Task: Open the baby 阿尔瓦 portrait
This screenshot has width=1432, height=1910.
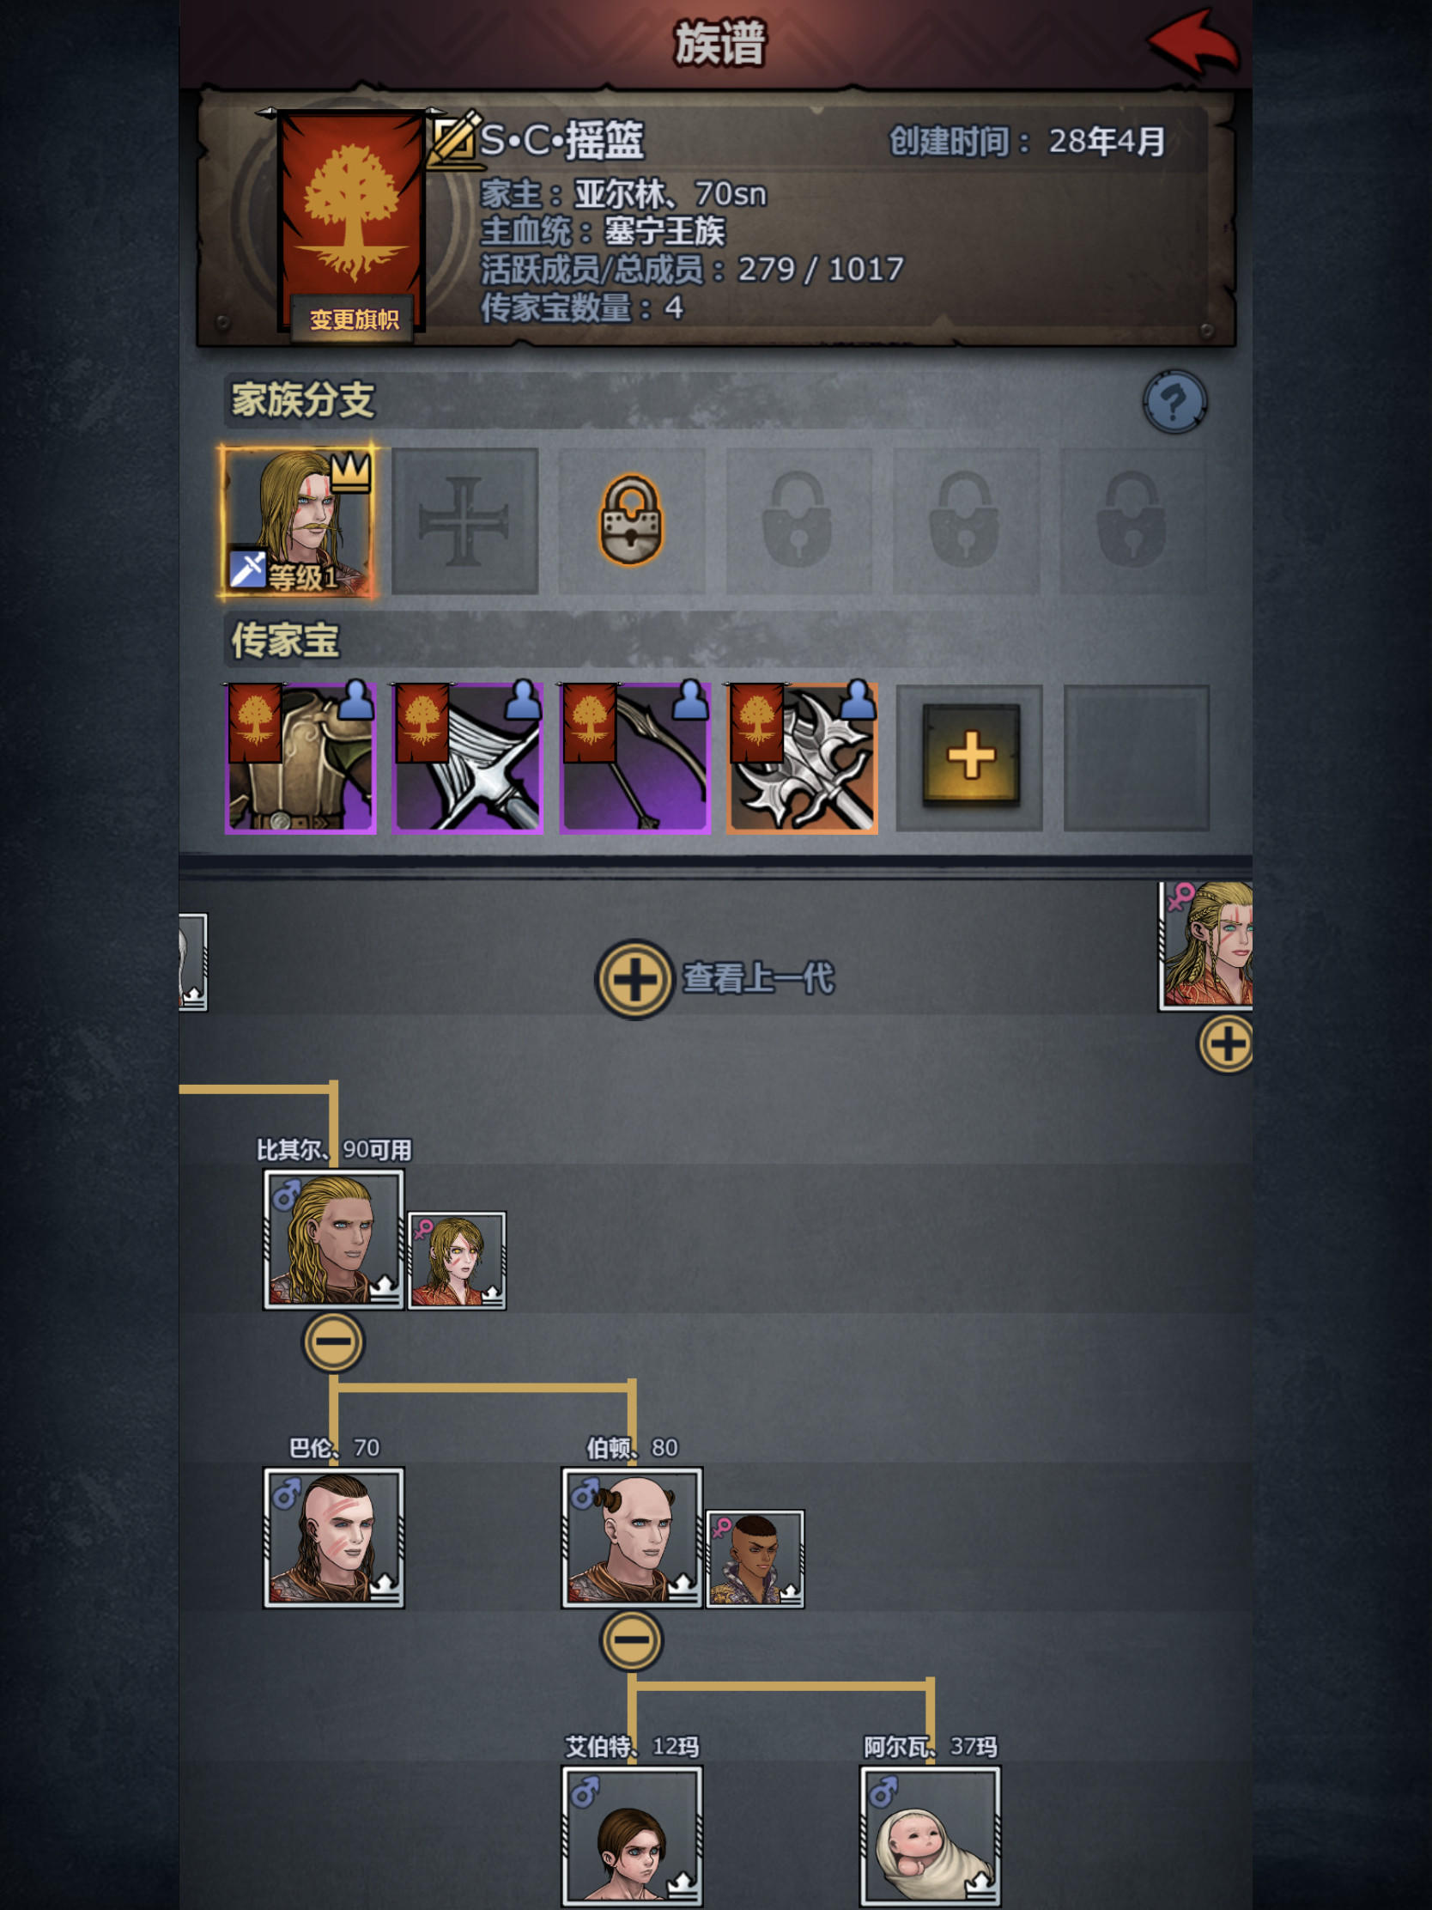Action: point(931,1836)
